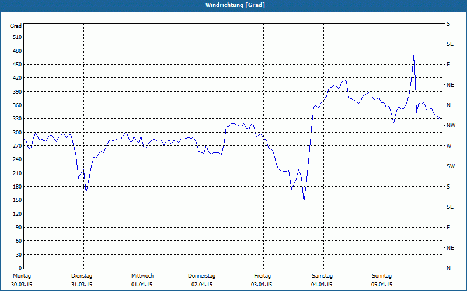Click the 300 axis value
The height and width of the screenshot is (291, 467).
click(18, 132)
